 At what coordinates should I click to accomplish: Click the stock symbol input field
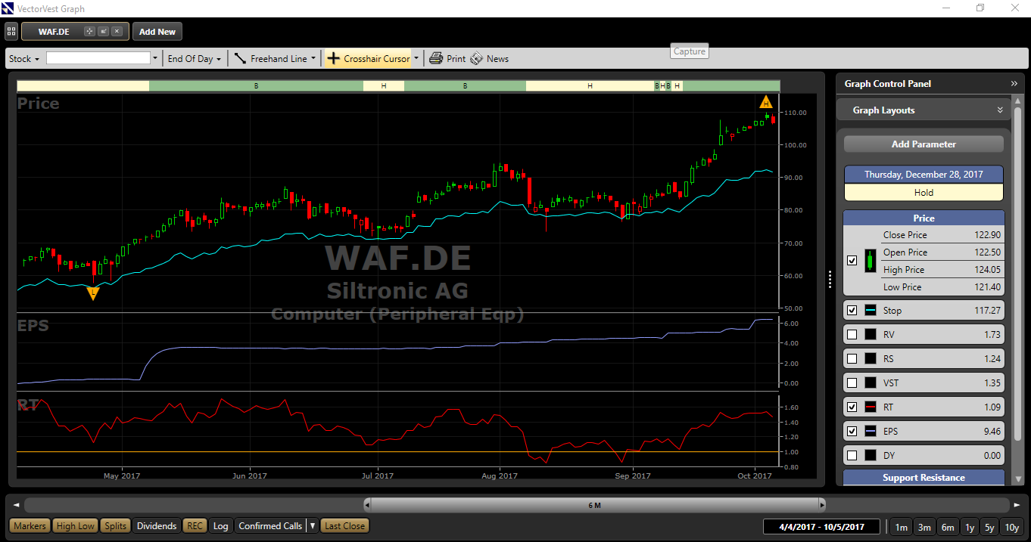(98, 58)
